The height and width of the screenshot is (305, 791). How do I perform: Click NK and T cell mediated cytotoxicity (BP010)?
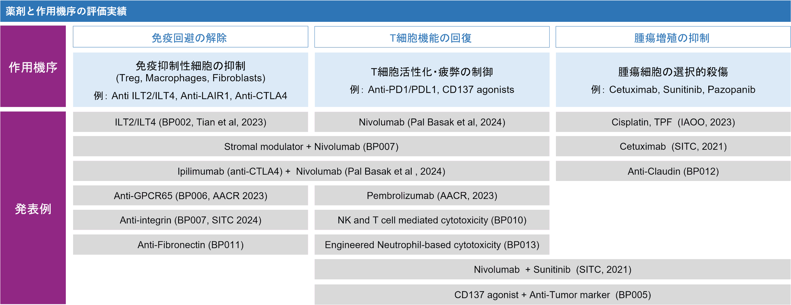click(432, 220)
